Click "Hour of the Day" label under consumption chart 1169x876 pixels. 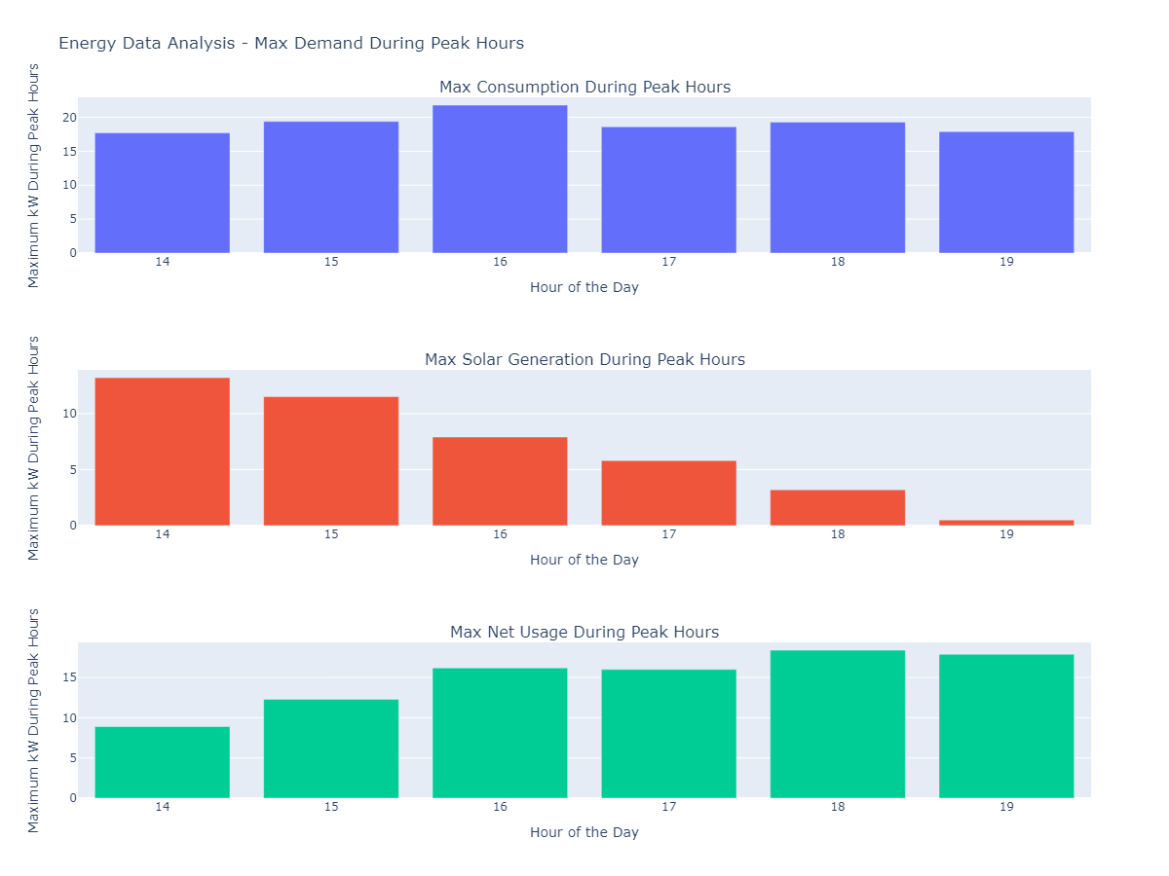[584, 287]
